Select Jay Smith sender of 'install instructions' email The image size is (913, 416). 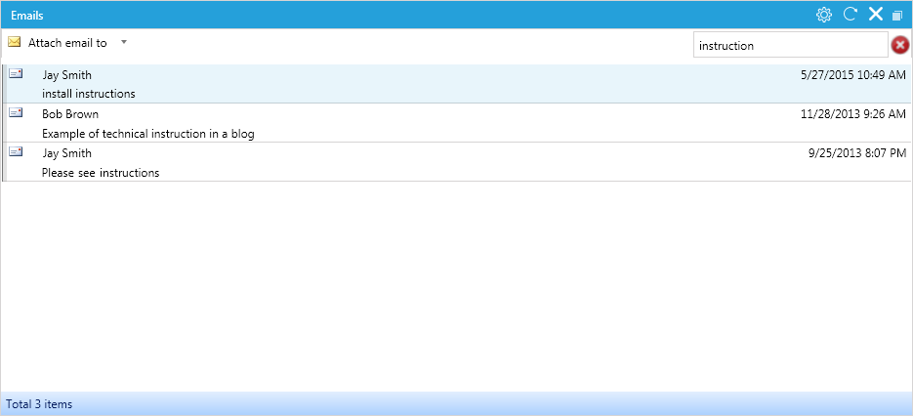coord(66,75)
